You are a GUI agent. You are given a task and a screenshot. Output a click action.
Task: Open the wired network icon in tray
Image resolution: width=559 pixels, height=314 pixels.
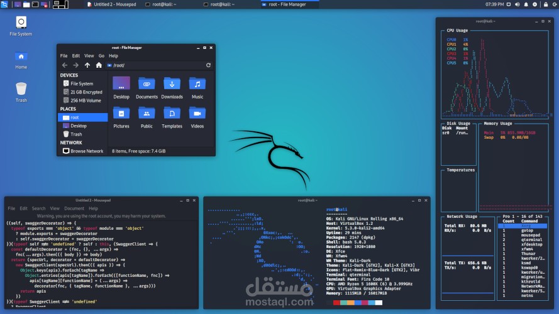tap(509, 4)
